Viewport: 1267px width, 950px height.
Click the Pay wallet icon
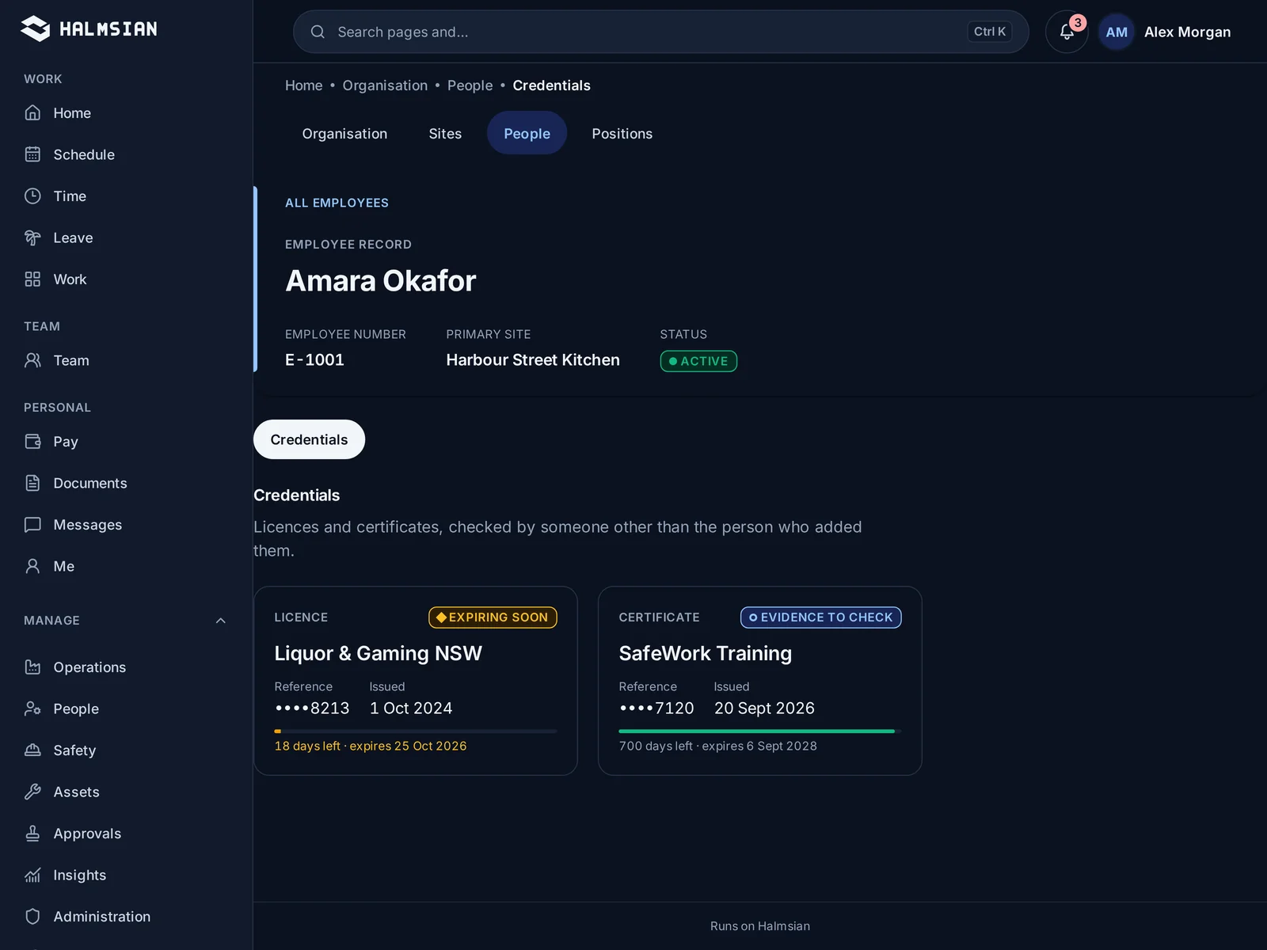[x=32, y=442]
